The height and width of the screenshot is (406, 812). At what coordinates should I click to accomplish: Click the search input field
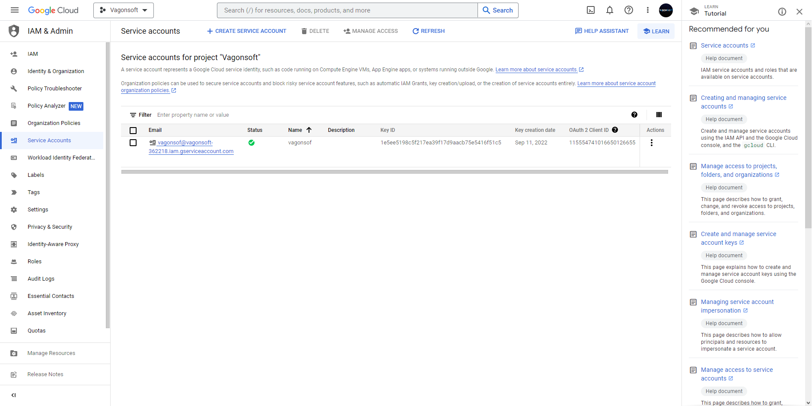tap(347, 10)
